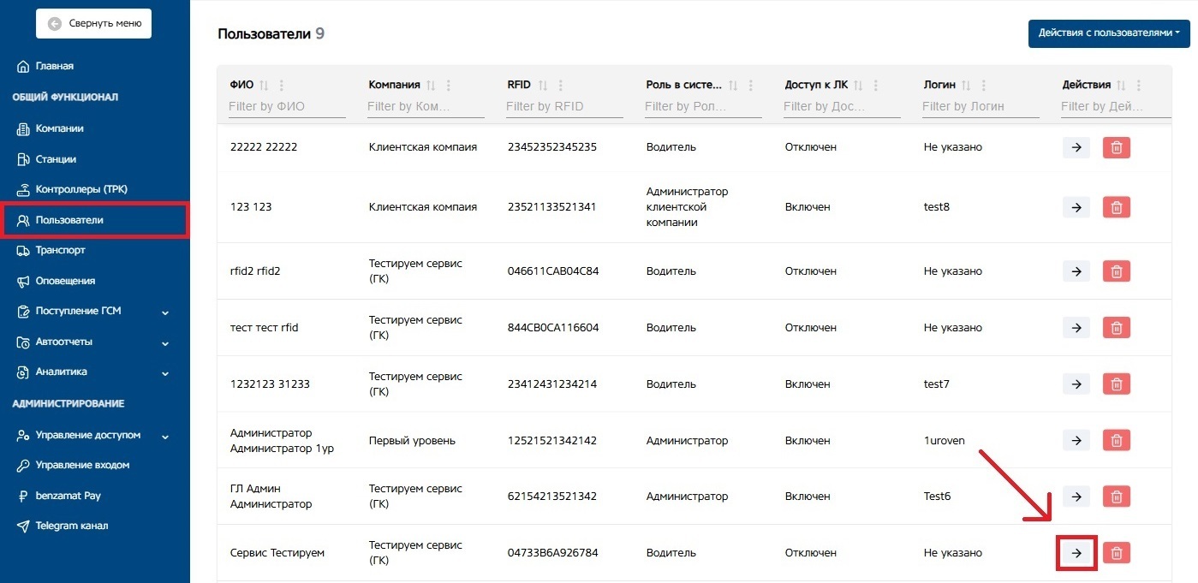1198x583 pixels.
Task: Delete user Test6 with trash icon
Action: (1117, 497)
